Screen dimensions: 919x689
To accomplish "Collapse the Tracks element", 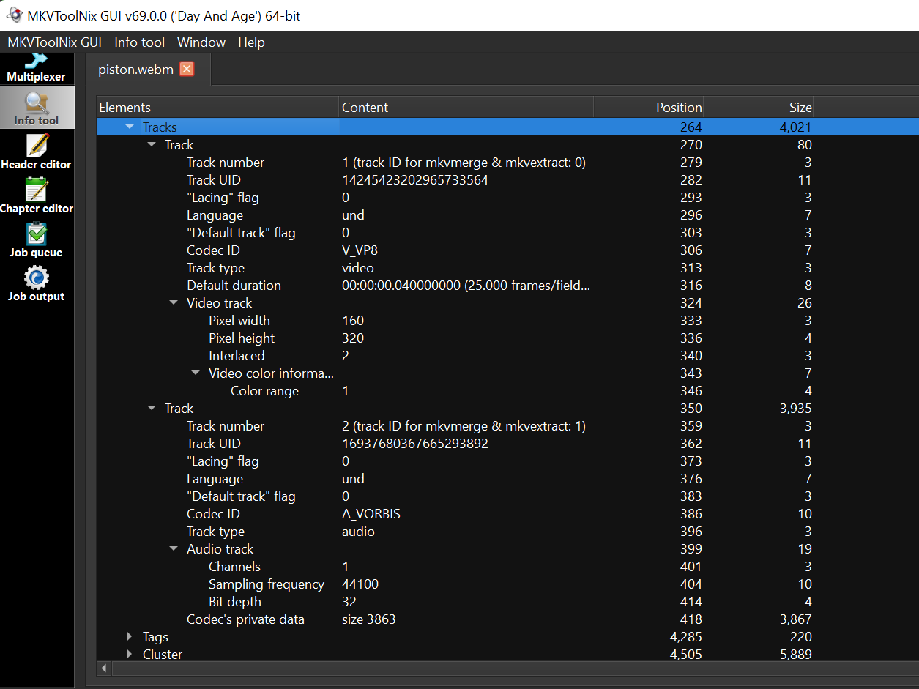I will click(130, 127).
